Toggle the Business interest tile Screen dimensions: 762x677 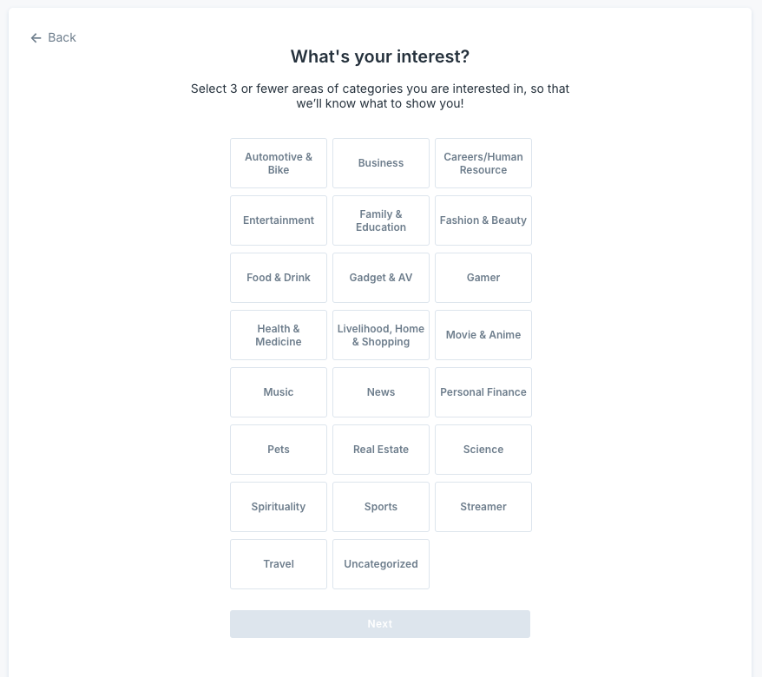pos(381,163)
